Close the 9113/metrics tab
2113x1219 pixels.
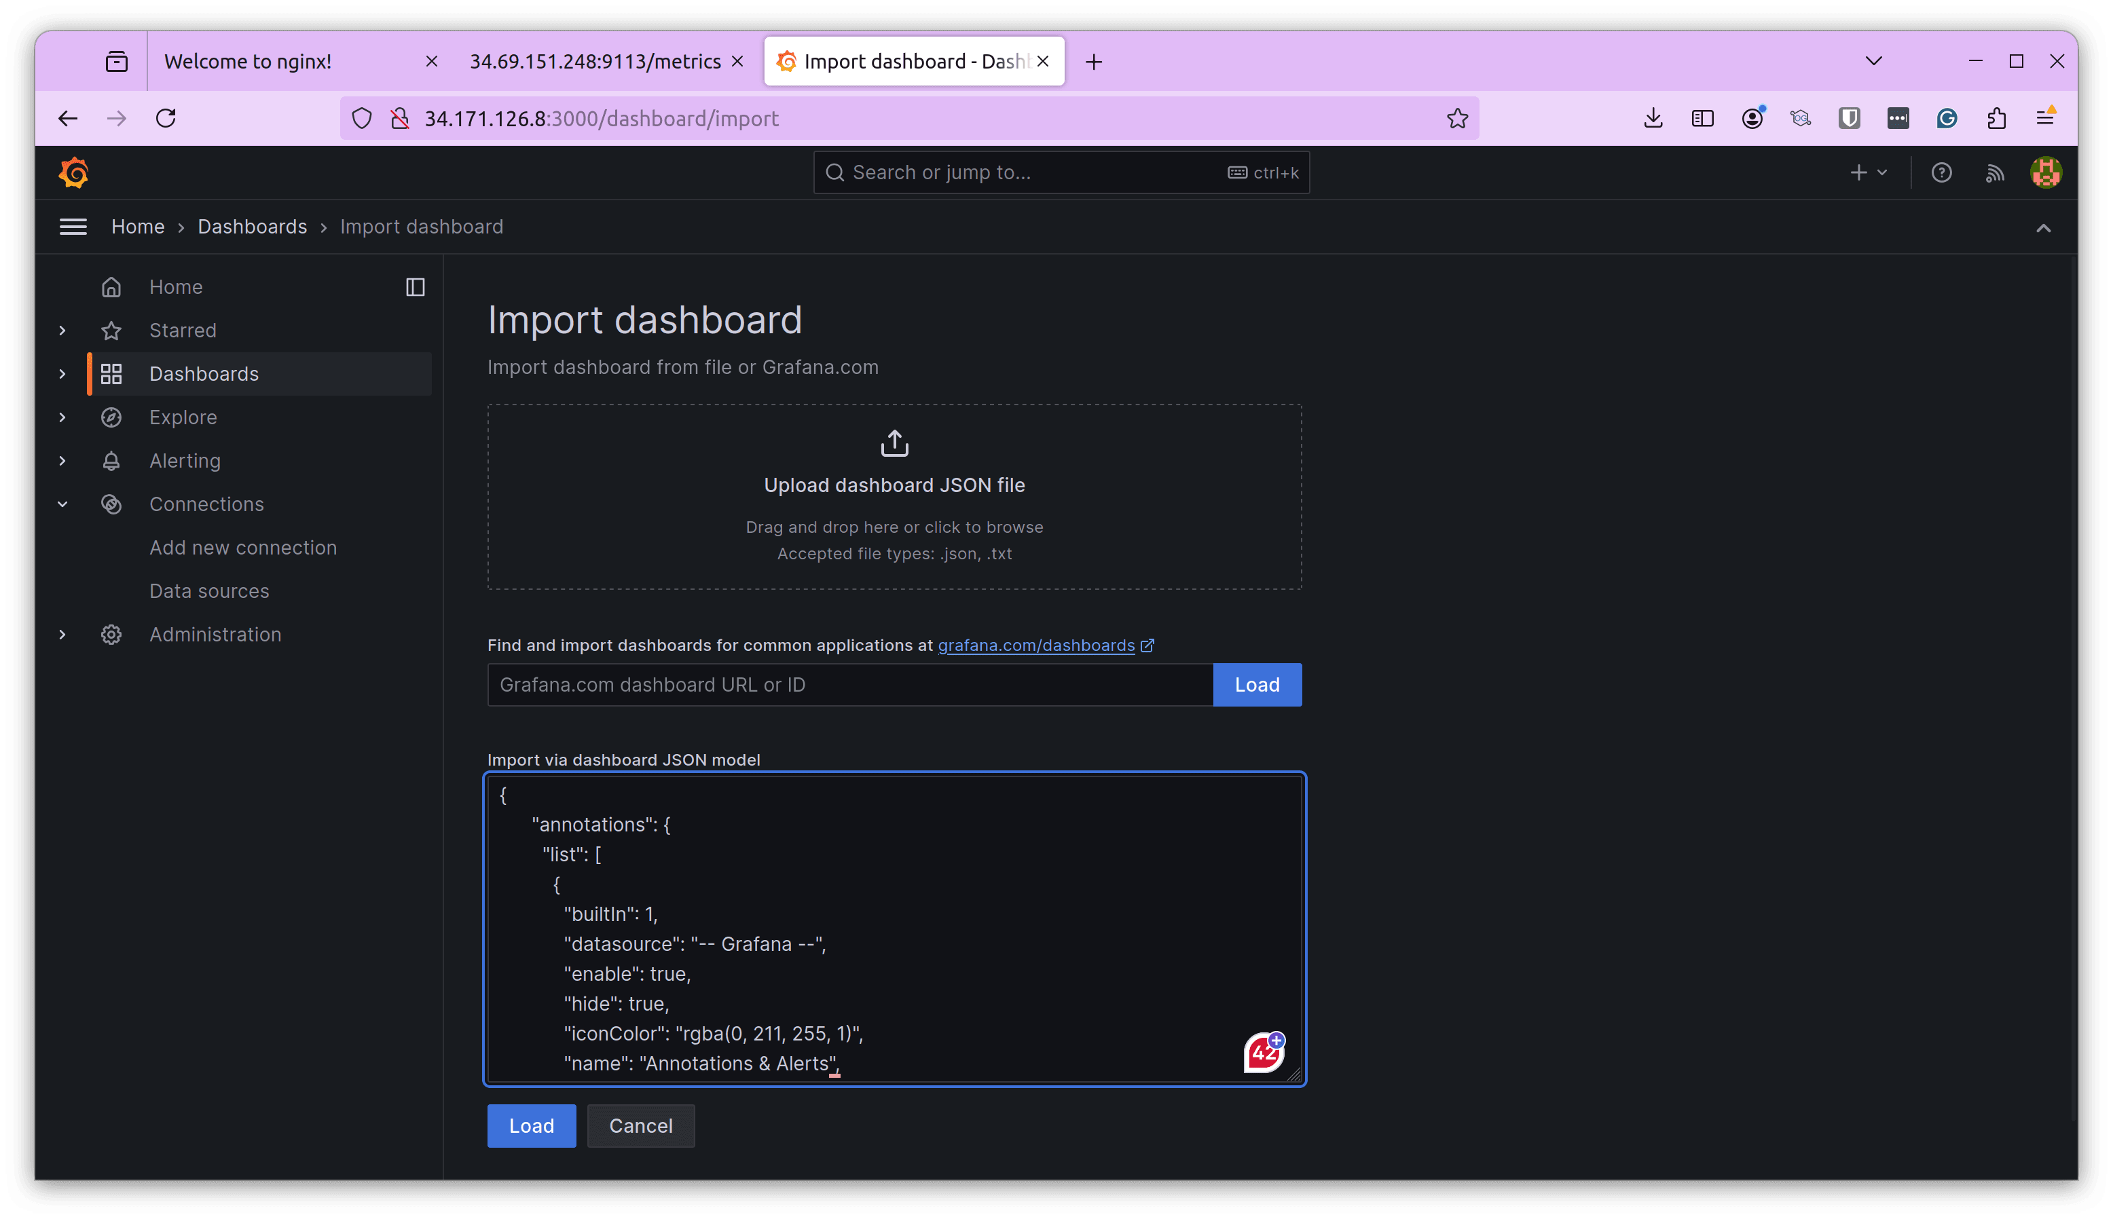[737, 61]
